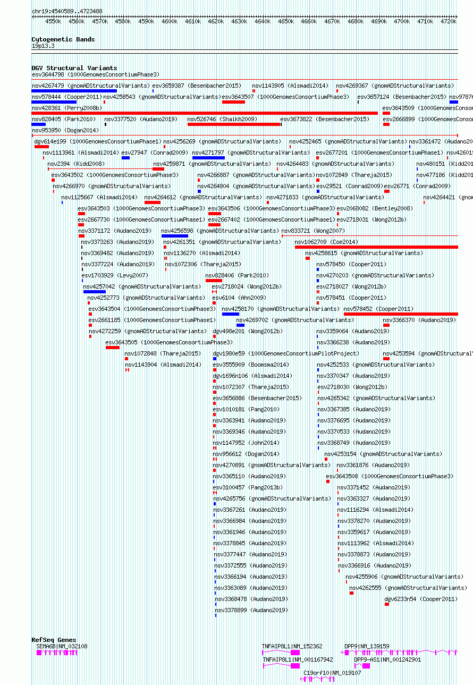
Task: Select nsv2394 (Kidd2008) label
Action: [76, 164]
